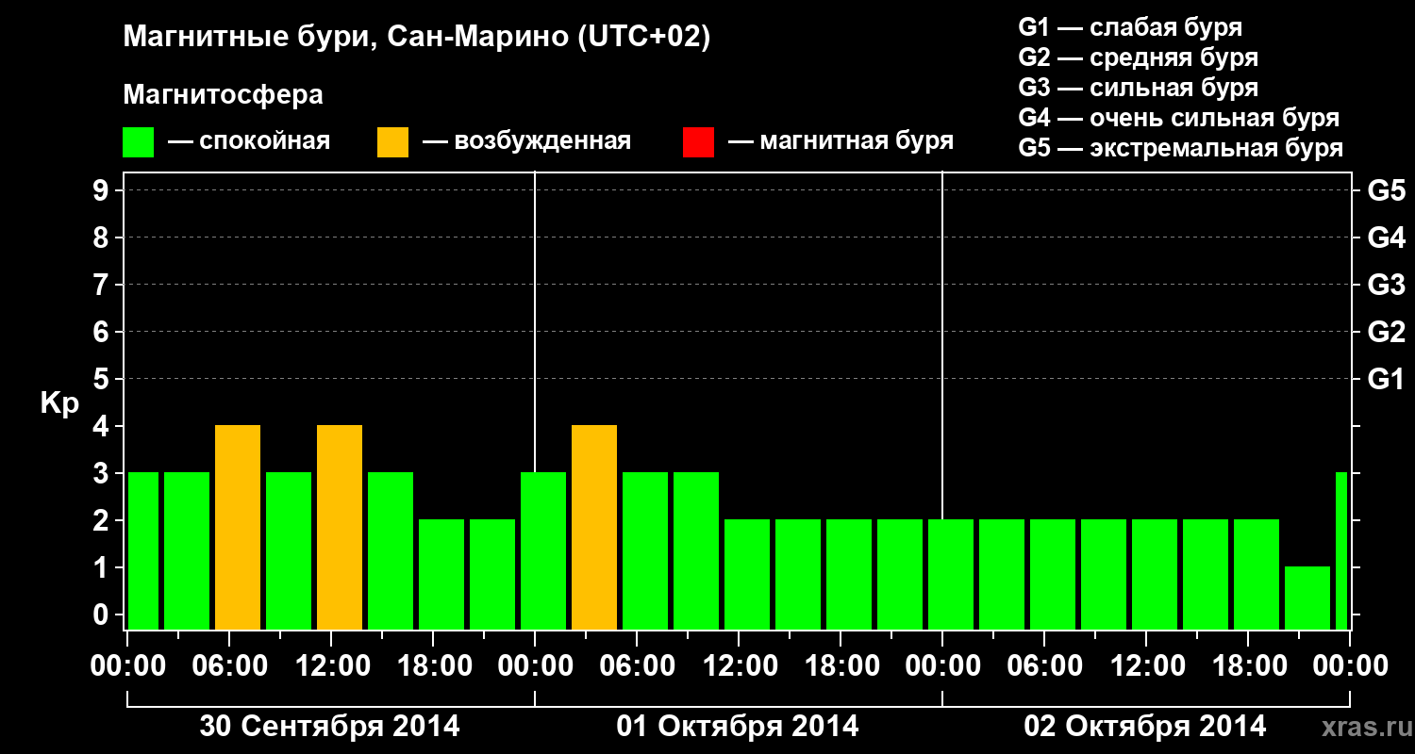Click the Kp 1 green bar on 02 Октября
1415x754 pixels.
pyautogui.click(x=1307, y=598)
